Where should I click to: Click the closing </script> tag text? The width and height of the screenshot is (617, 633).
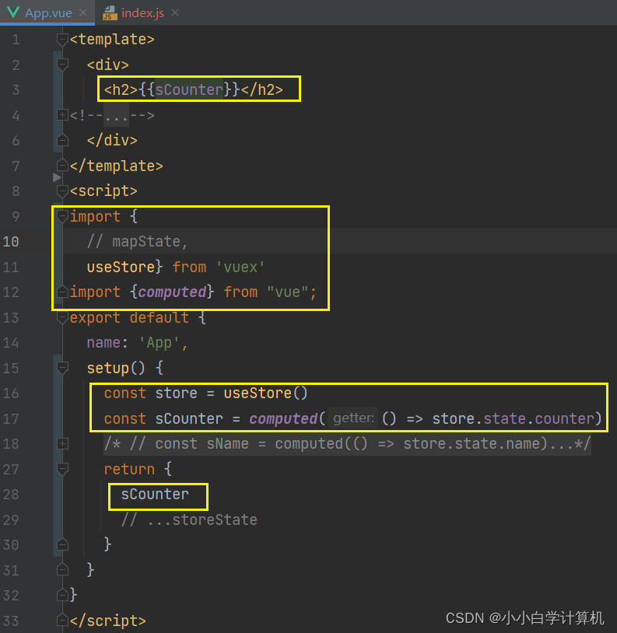108,621
